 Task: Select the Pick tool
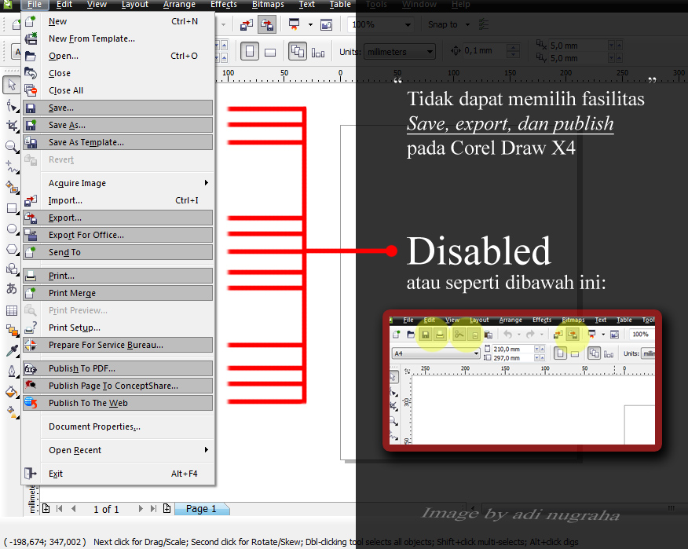pos(10,84)
